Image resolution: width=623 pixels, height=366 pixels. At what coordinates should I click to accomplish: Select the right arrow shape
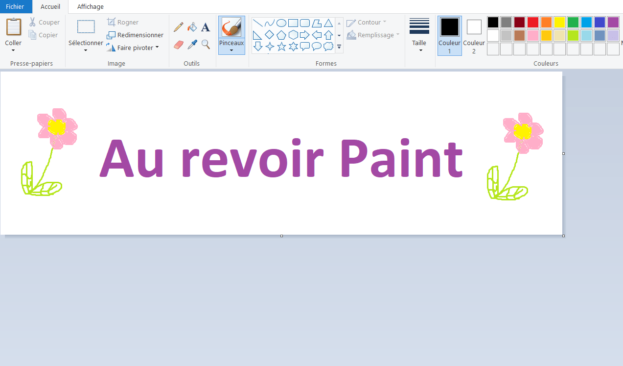(x=305, y=35)
